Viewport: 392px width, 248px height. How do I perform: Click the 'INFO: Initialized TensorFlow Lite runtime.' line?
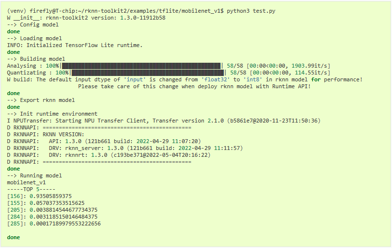pos(75,45)
